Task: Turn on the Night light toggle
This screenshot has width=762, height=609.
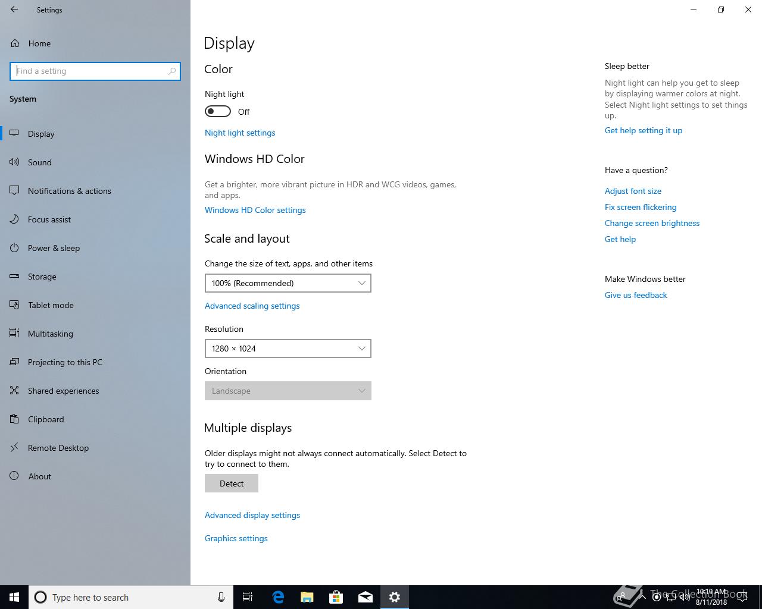Action: [x=218, y=111]
